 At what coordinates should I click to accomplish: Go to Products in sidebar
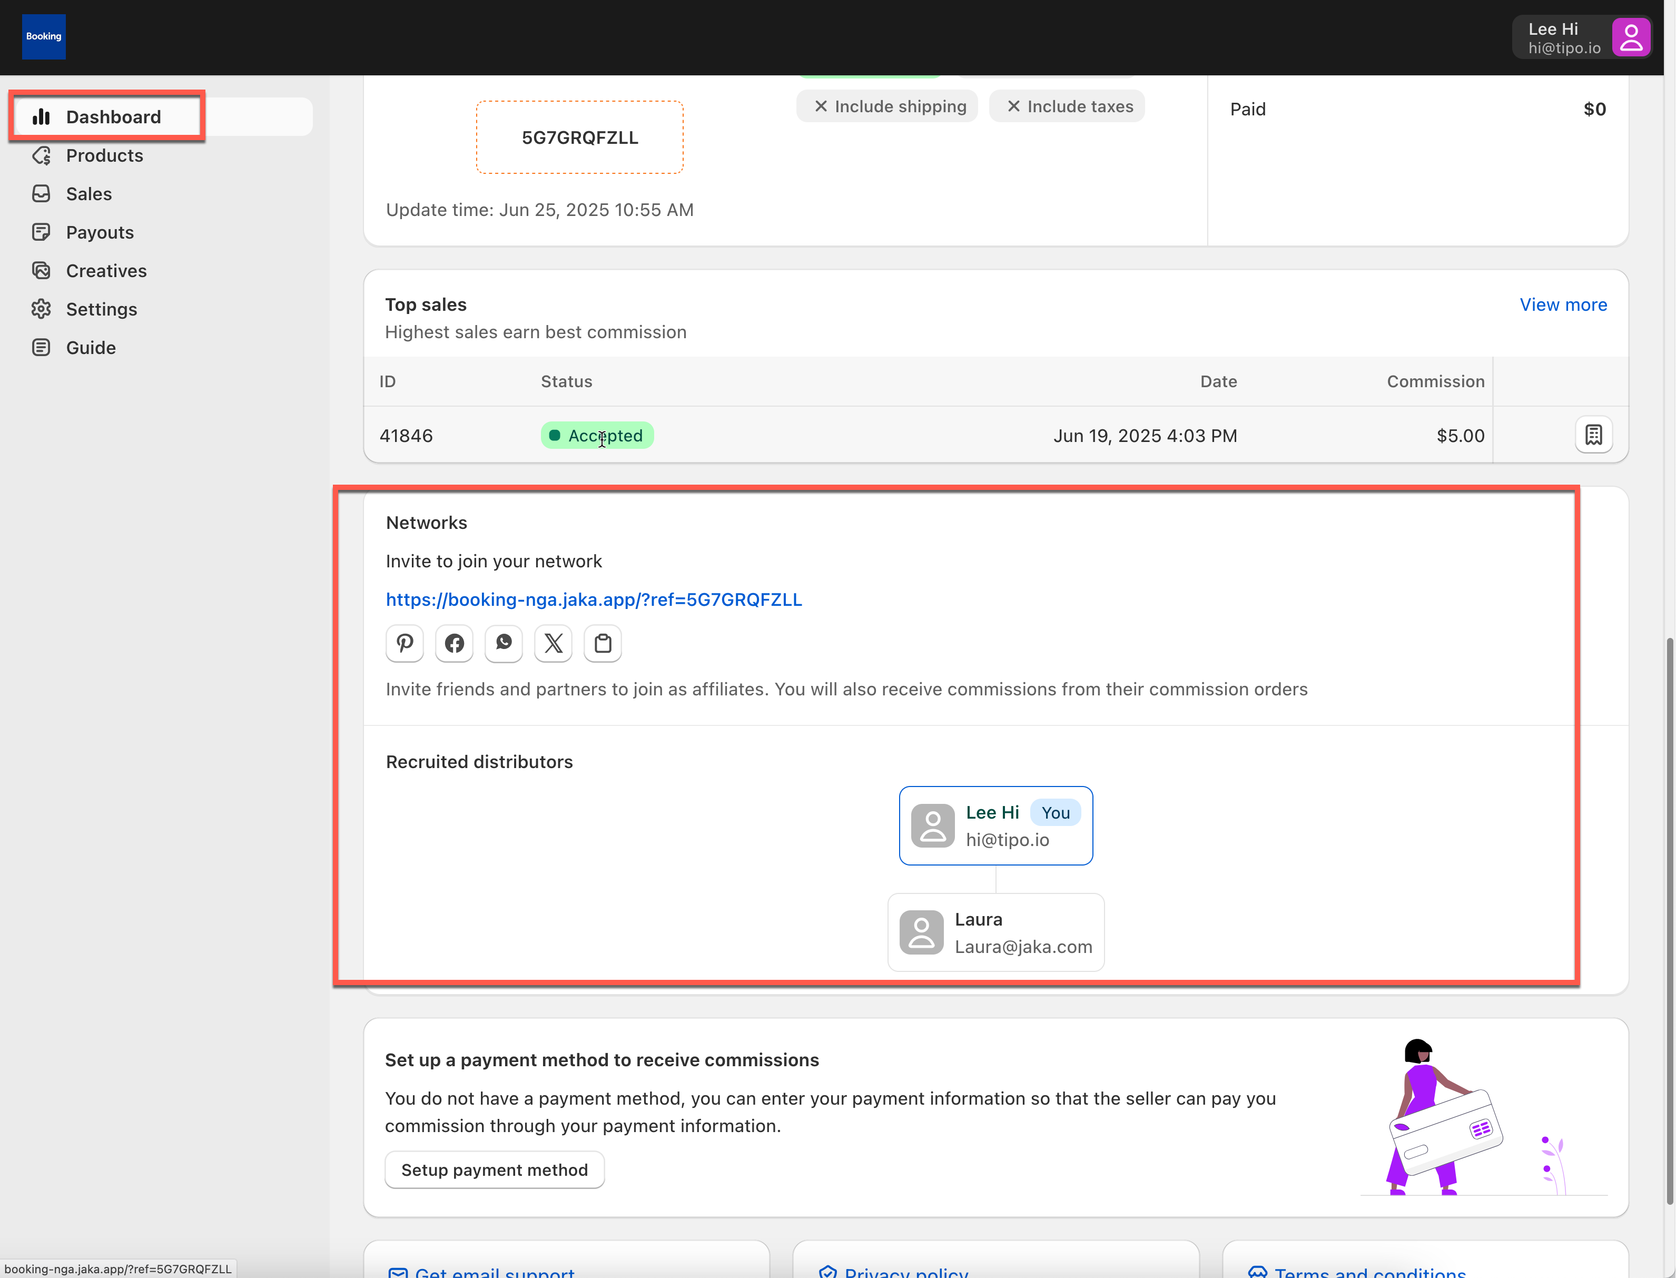104,155
